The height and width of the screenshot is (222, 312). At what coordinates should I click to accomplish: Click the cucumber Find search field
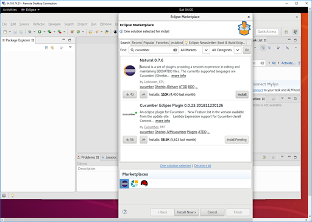click(x=154, y=50)
